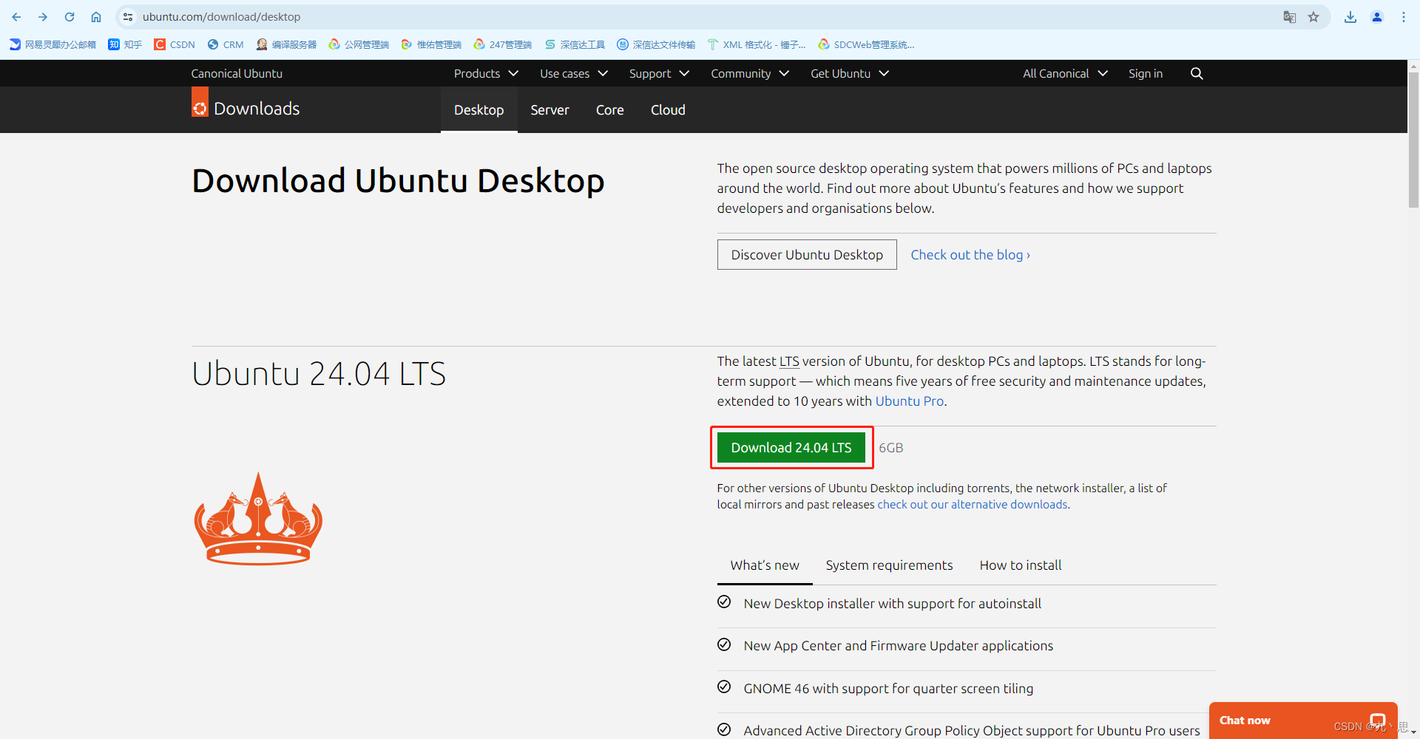Open the browser profile icon

coord(1377,17)
